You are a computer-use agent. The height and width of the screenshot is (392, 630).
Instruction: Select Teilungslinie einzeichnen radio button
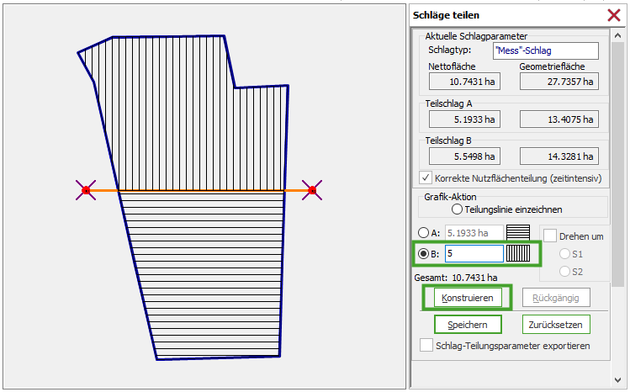458,209
